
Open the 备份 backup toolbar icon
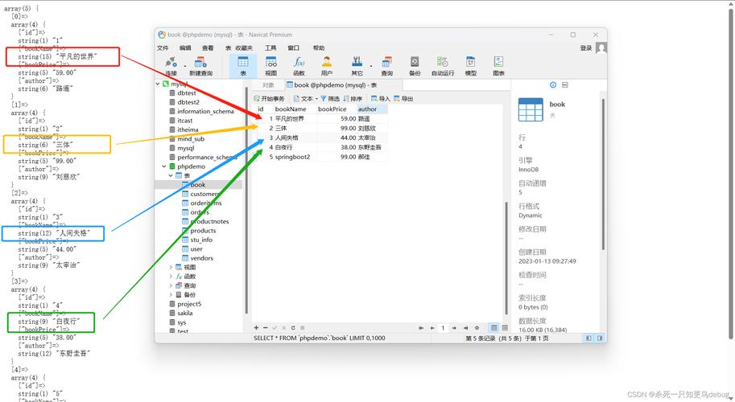pos(415,66)
